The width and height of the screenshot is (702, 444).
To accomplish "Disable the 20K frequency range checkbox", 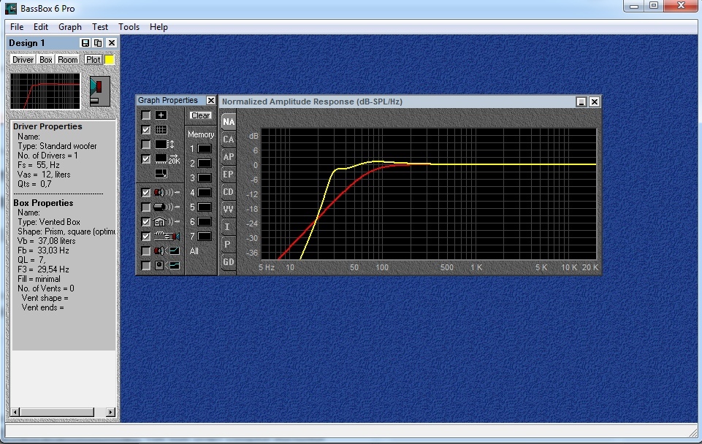I will (x=146, y=158).
